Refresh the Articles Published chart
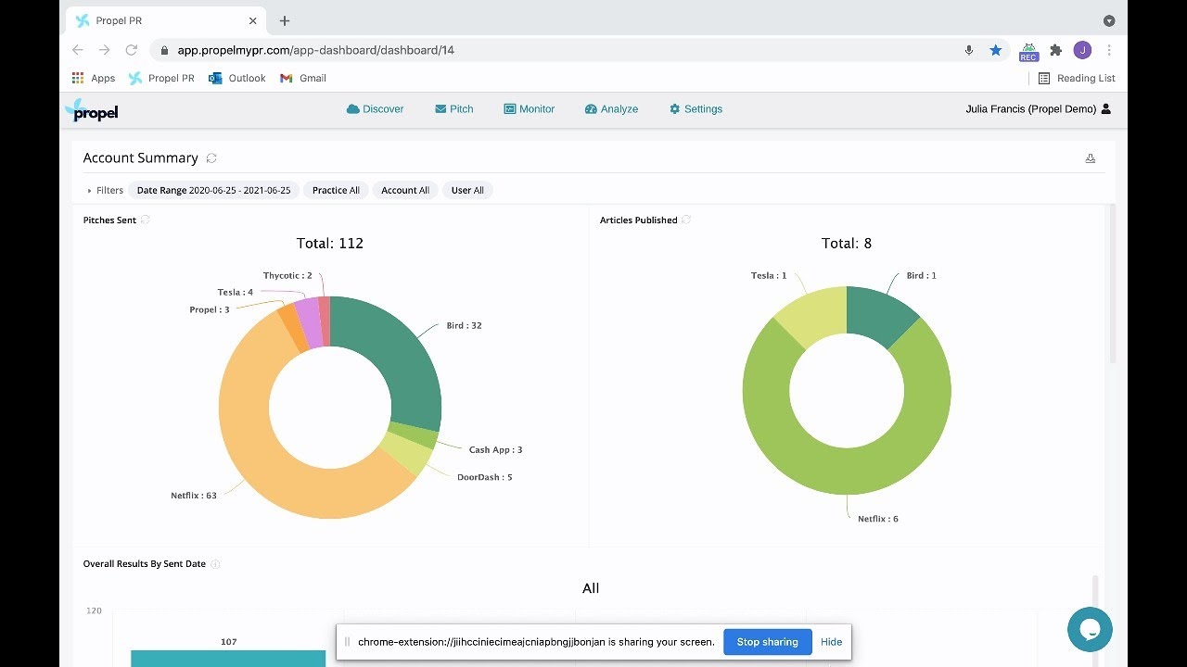Screen dimensions: 1187x667 pyautogui.click(x=686, y=220)
